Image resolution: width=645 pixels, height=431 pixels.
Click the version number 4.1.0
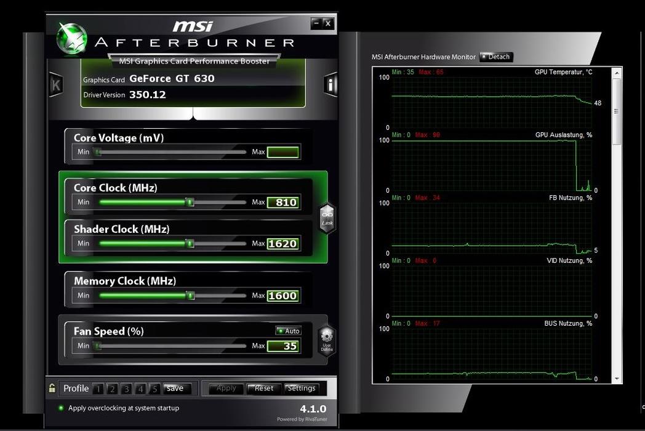(313, 409)
